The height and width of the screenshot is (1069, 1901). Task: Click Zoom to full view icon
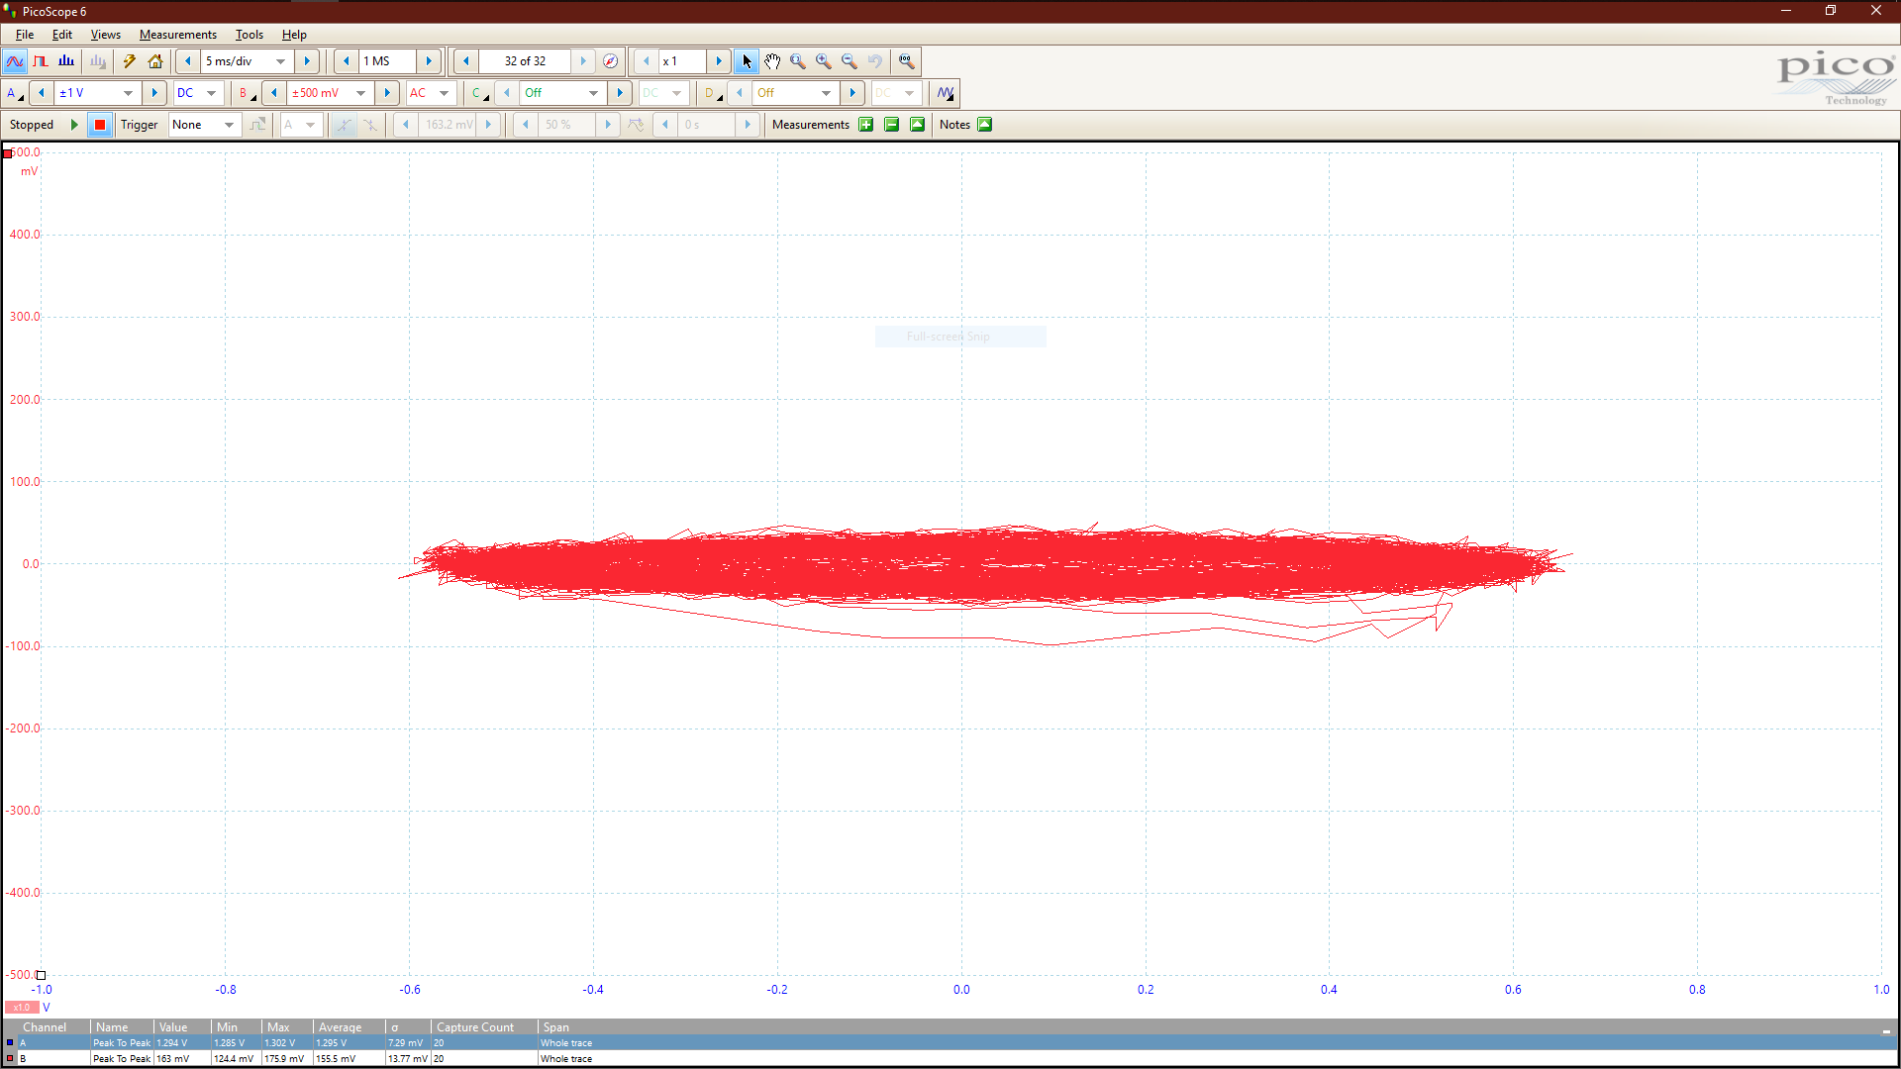click(906, 61)
